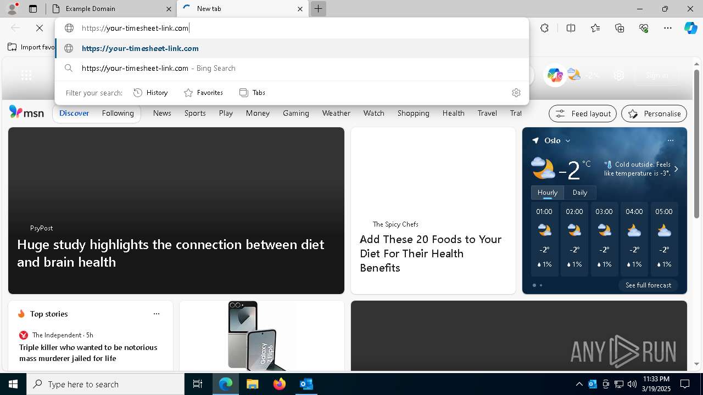The width and height of the screenshot is (703, 395).
Task: Click the Feed layout button
Action: pyautogui.click(x=583, y=114)
